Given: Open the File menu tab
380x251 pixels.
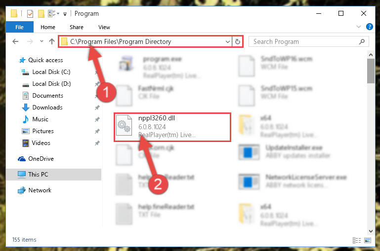Looking at the screenshot, I should pos(19,27).
